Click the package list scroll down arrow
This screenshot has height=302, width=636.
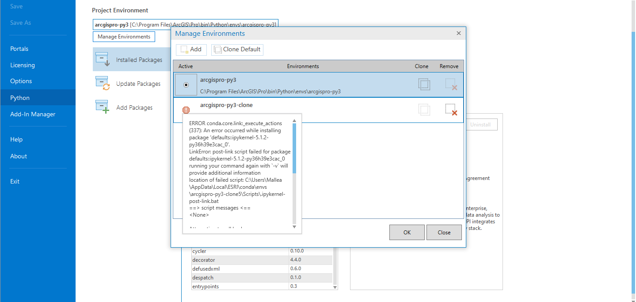point(335,287)
